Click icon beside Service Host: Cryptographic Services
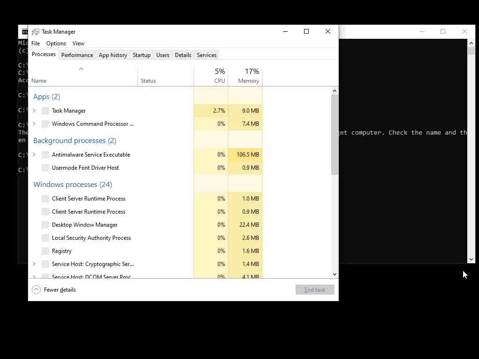Viewport: 479px width, 359px height. 45,264
